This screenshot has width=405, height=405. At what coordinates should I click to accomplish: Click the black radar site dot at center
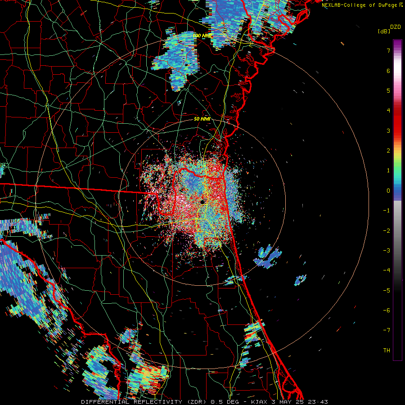click(203, 202)
